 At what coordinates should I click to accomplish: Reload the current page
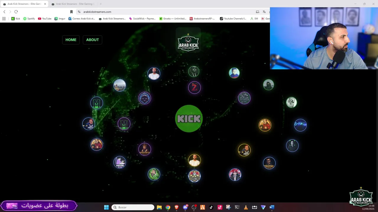[x=16, y=12]
